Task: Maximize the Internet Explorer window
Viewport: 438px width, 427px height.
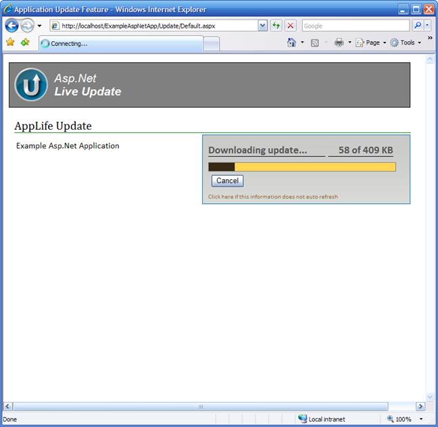Action: pyautogui.click(x=416, y=9)
